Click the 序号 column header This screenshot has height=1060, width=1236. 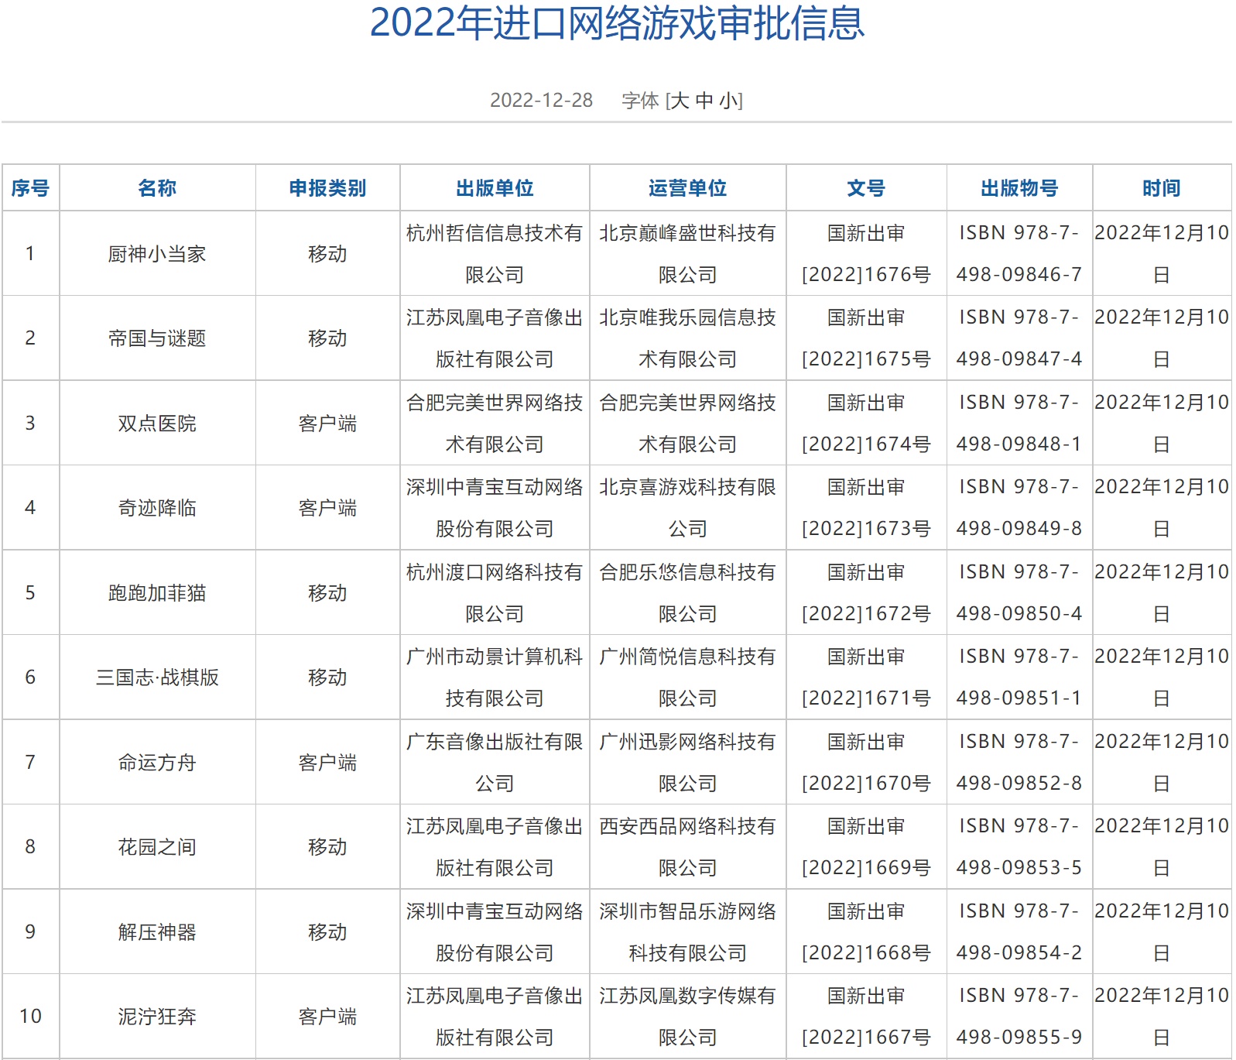pos(30,188)
